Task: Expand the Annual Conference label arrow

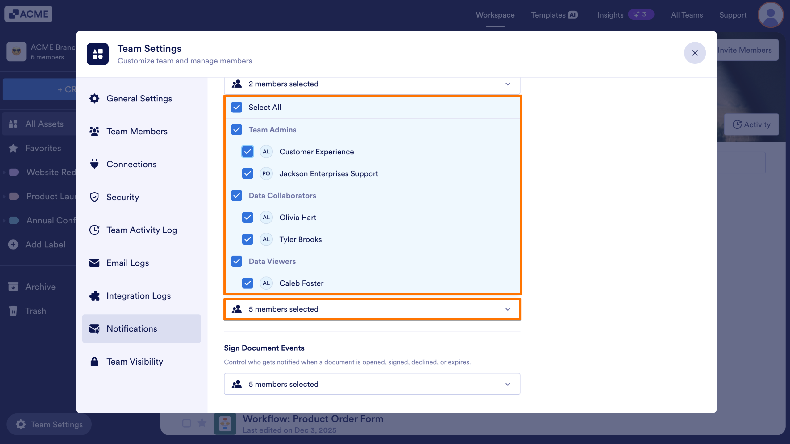Action: point(4,221)
